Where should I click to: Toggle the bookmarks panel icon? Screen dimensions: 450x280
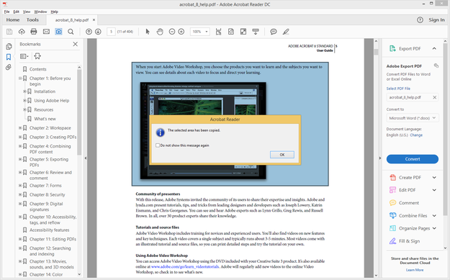point(9,57)
